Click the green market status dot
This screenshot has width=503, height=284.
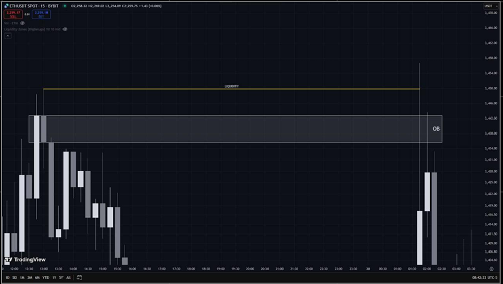click(x=64, y=6)
